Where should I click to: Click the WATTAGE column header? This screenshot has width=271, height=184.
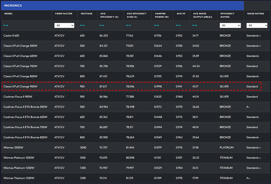tap(87, 14)
